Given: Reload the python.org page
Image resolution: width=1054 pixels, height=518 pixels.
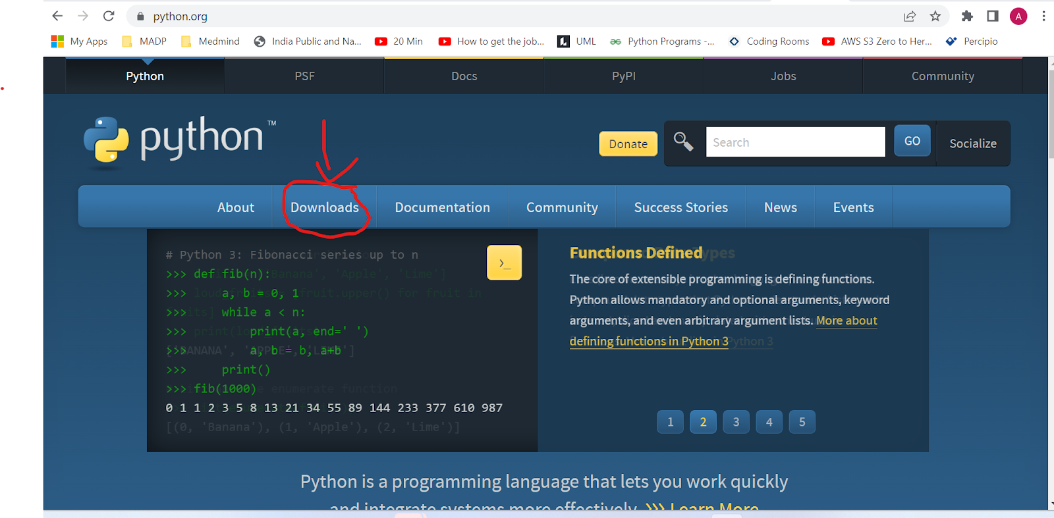Looking at the screenshot, I should [x=109, y=16].
